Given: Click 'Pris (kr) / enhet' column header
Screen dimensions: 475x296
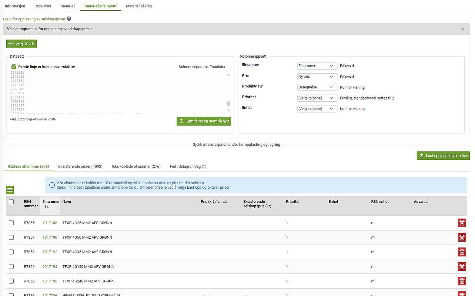Looking at the screenshot, I should tap(214, 202).
